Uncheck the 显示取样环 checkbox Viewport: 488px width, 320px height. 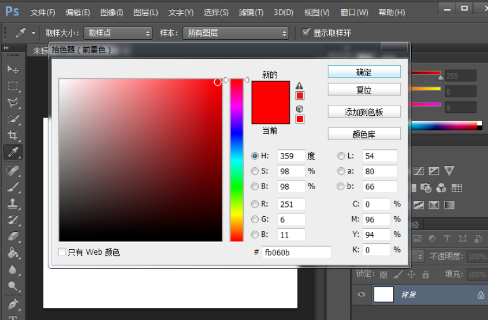(x=306, y=33)
